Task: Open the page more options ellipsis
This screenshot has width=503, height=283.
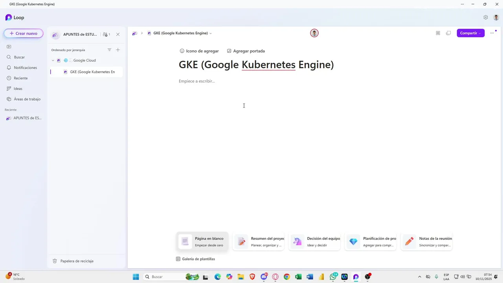Action: point(492,33)
